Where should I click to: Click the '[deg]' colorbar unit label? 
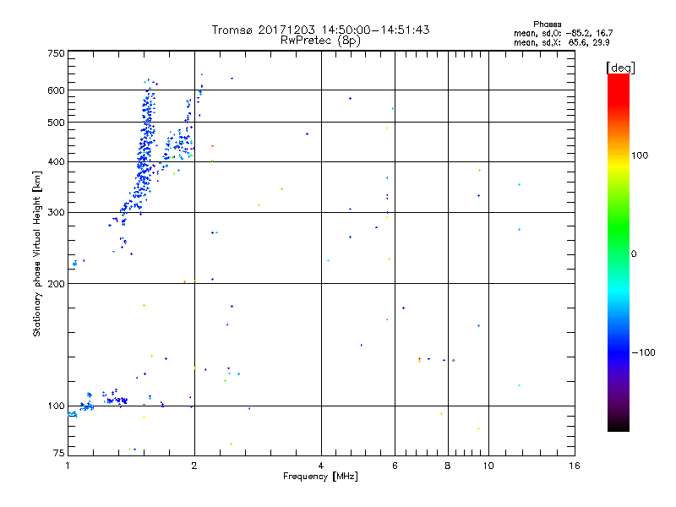point(620,68)
